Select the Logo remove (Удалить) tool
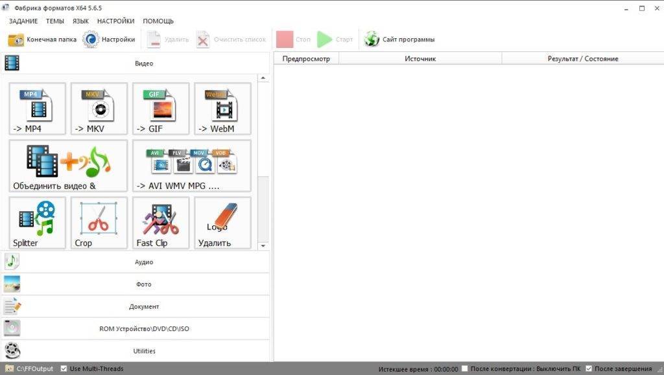664x375 pixels. point(222,223)
